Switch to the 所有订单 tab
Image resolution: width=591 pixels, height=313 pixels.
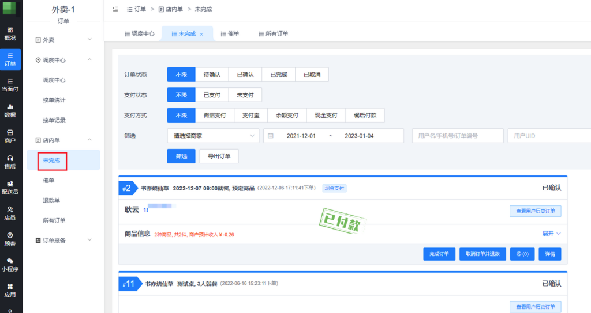pyautogui.click(x=272, y=34)
